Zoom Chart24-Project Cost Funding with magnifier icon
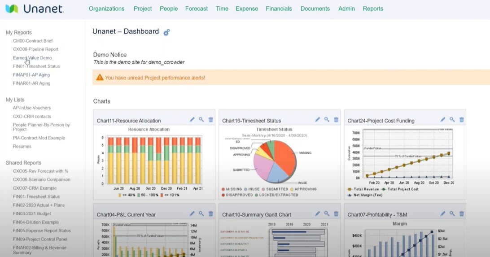The image size is (490, 257). [452, 120]
